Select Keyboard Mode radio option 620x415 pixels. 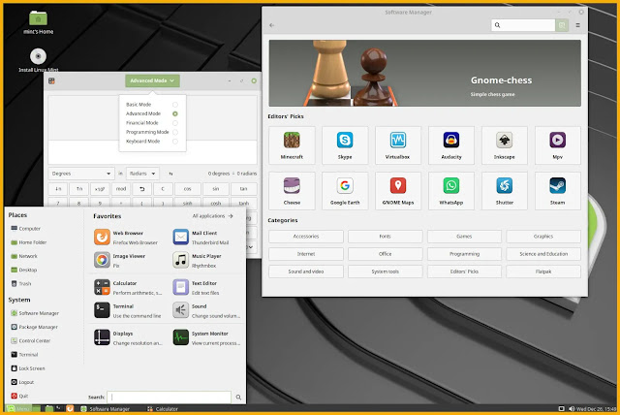[174, 142]
